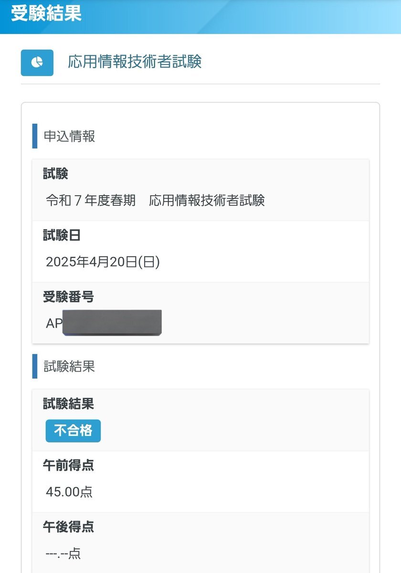401x573 pixels.
Task: Click the 試験結果 section heading
Action: (69, 366)
